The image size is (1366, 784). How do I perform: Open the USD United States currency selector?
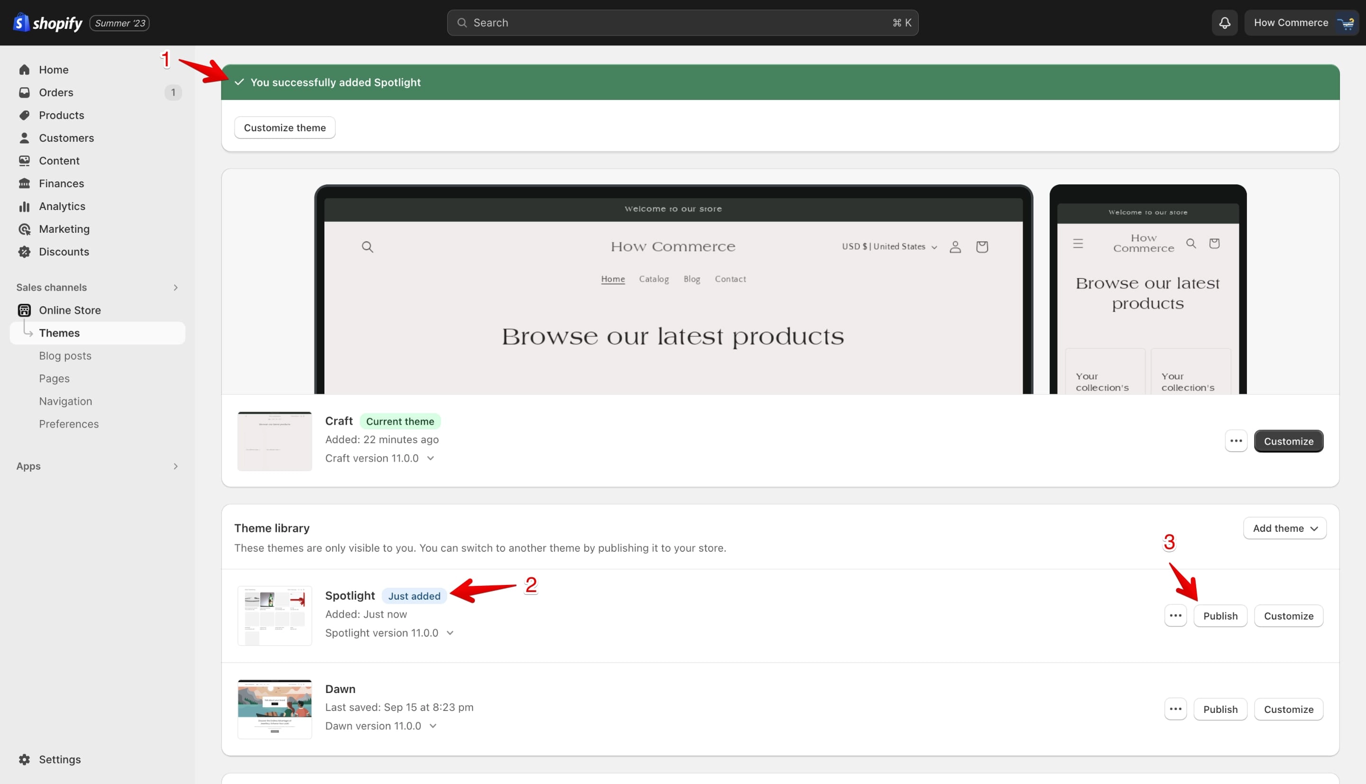click(890, 246)
